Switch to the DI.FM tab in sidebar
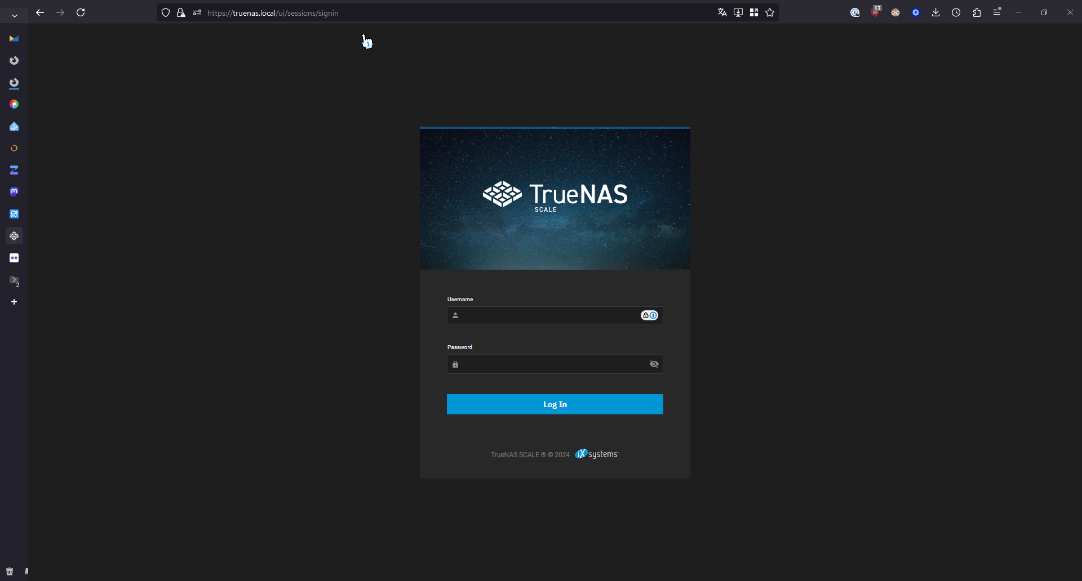Viewport: 1082px width, 581px height. (14, 214)
